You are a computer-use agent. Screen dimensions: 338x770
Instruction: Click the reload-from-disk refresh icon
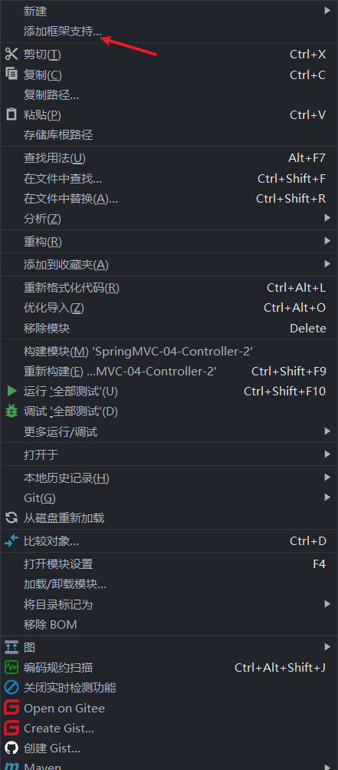pos(11,517)
